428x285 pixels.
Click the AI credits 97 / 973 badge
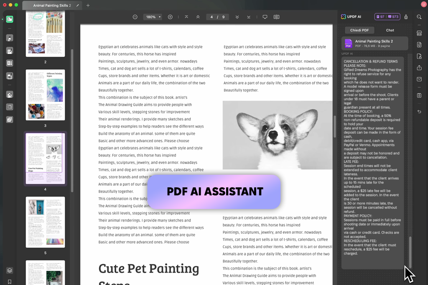(x=387, y=17)
